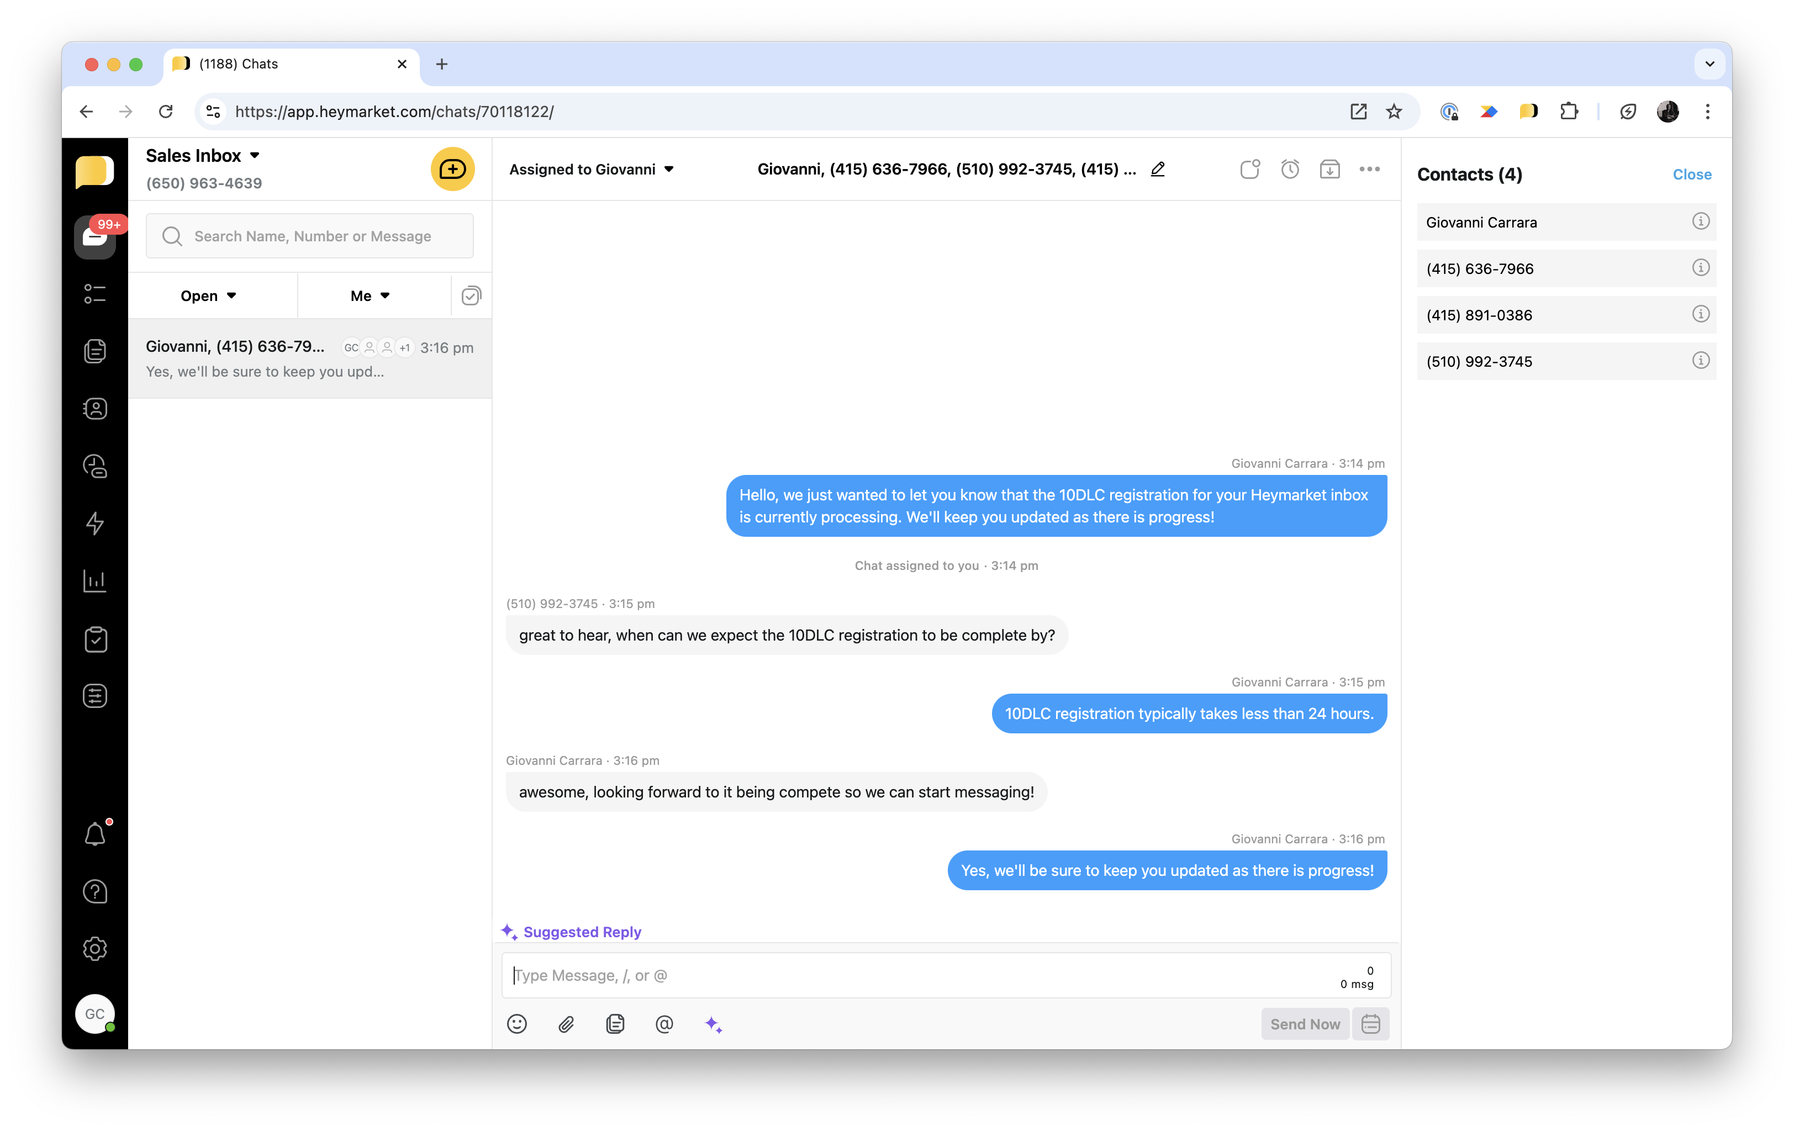Click the Send Now button
1794x1131 pixels.
[1305, 1024]
